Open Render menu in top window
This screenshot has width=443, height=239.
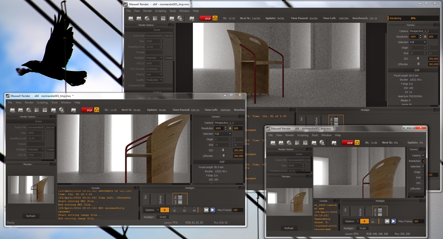(x=148, y=11)
